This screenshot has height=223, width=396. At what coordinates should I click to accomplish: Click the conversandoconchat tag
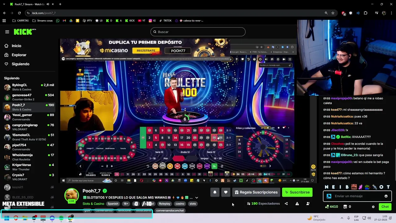click(x=170, y=211)
